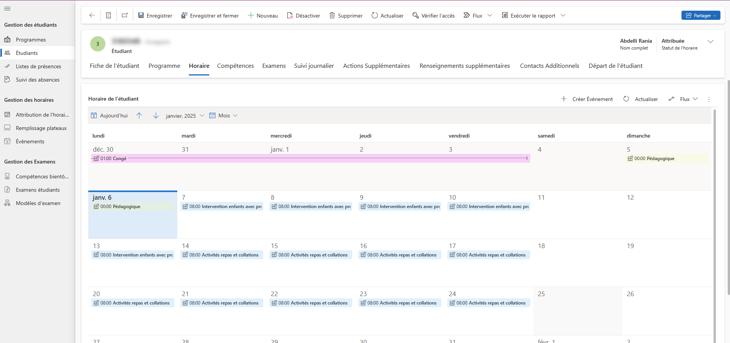Switch to Programme tab
Image resolution: width=730 pixels, height=343 pixels.
[164, 66]
